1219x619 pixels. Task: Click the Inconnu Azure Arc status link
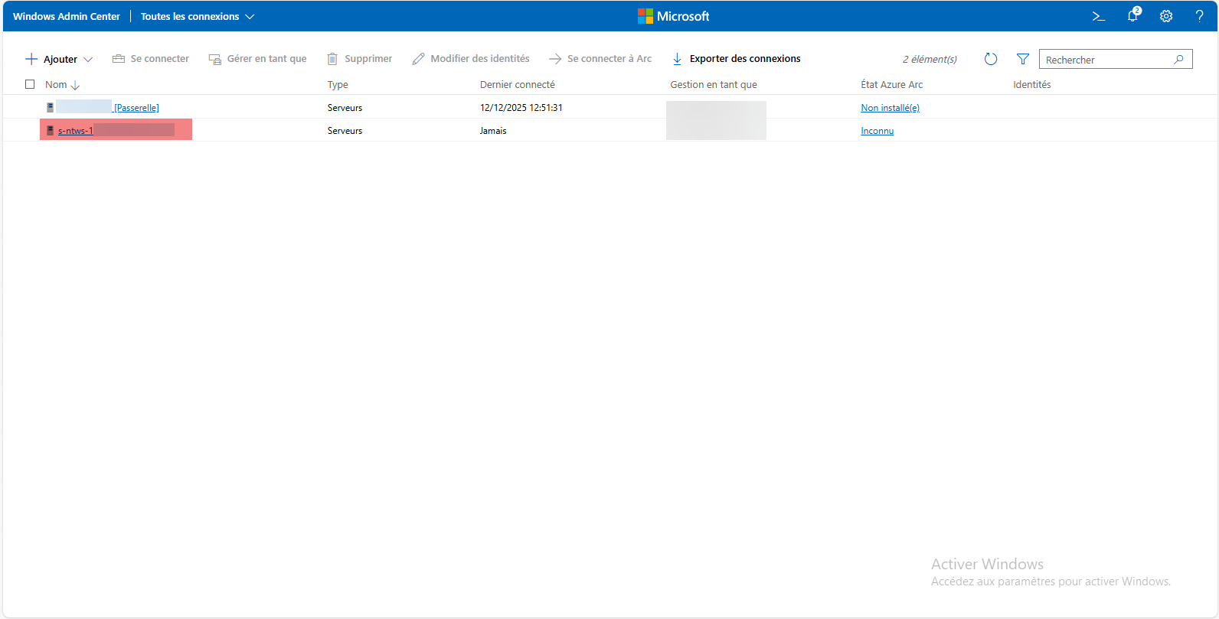(877, 131)
